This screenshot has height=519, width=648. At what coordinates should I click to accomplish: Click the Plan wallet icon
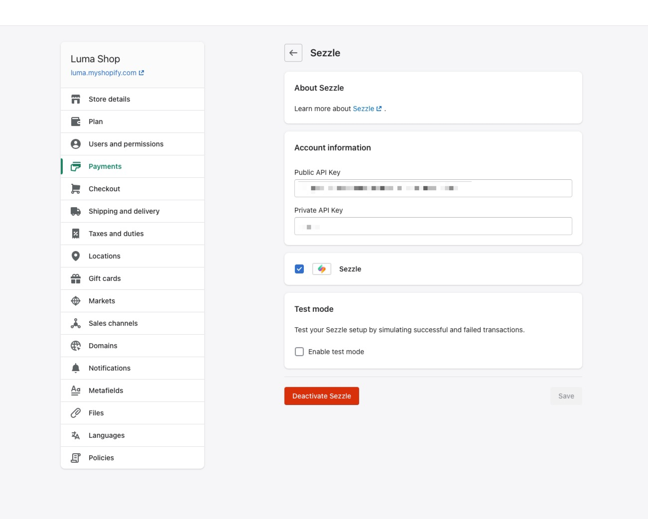[x=76, y=122]
